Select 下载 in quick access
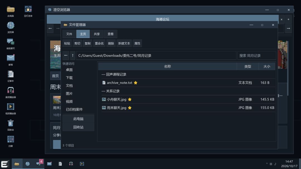The image size is (301, 169). 69,78
